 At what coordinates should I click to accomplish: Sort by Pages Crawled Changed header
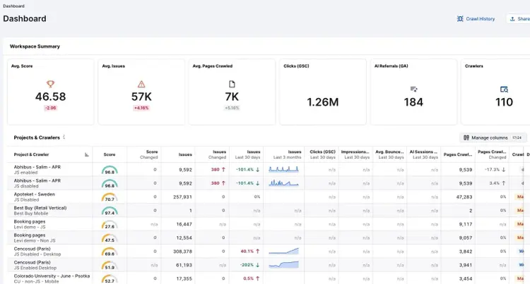pos(492,154)
